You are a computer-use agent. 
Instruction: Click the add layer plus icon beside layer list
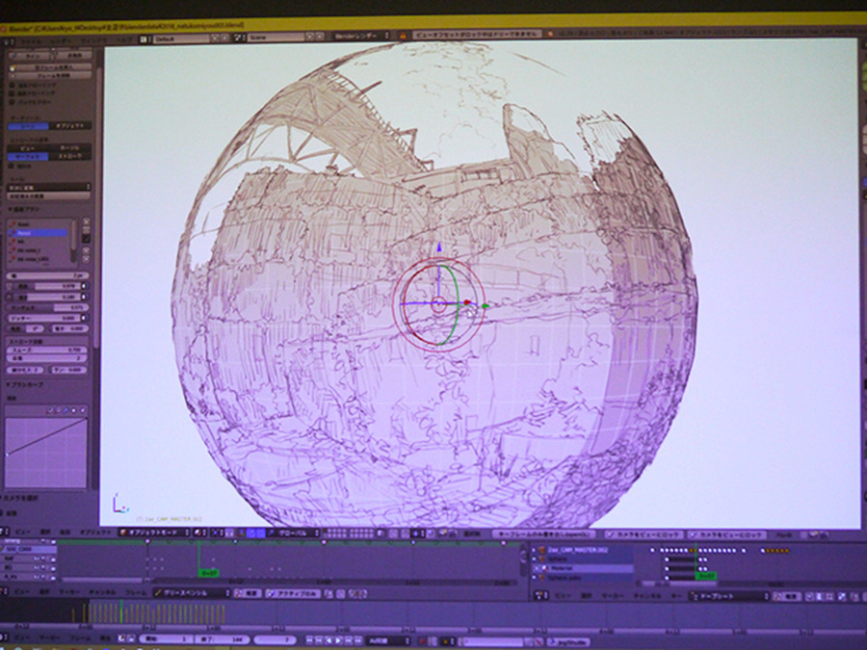87,222
